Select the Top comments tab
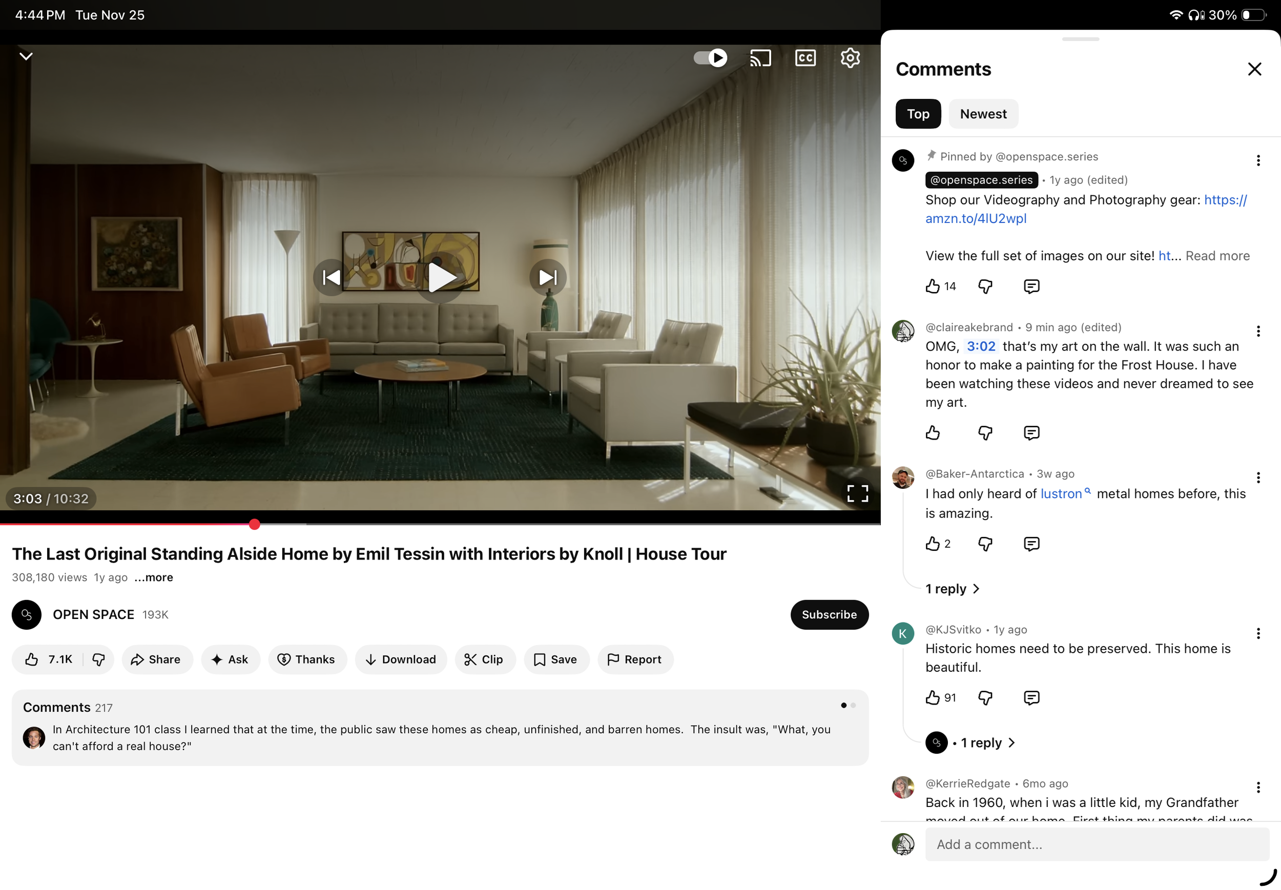 [917, 114]
